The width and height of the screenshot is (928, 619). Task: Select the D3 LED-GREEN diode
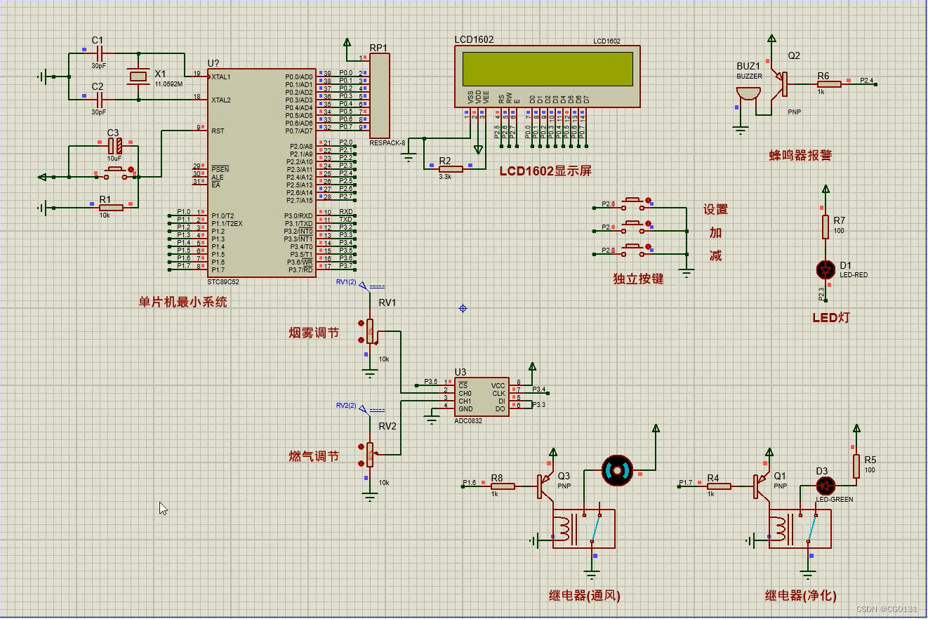tap(826, 486)
